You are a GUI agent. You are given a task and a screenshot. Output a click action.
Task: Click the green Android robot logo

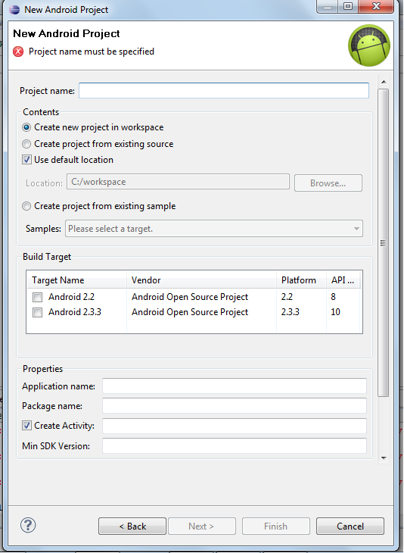(368, 45)
